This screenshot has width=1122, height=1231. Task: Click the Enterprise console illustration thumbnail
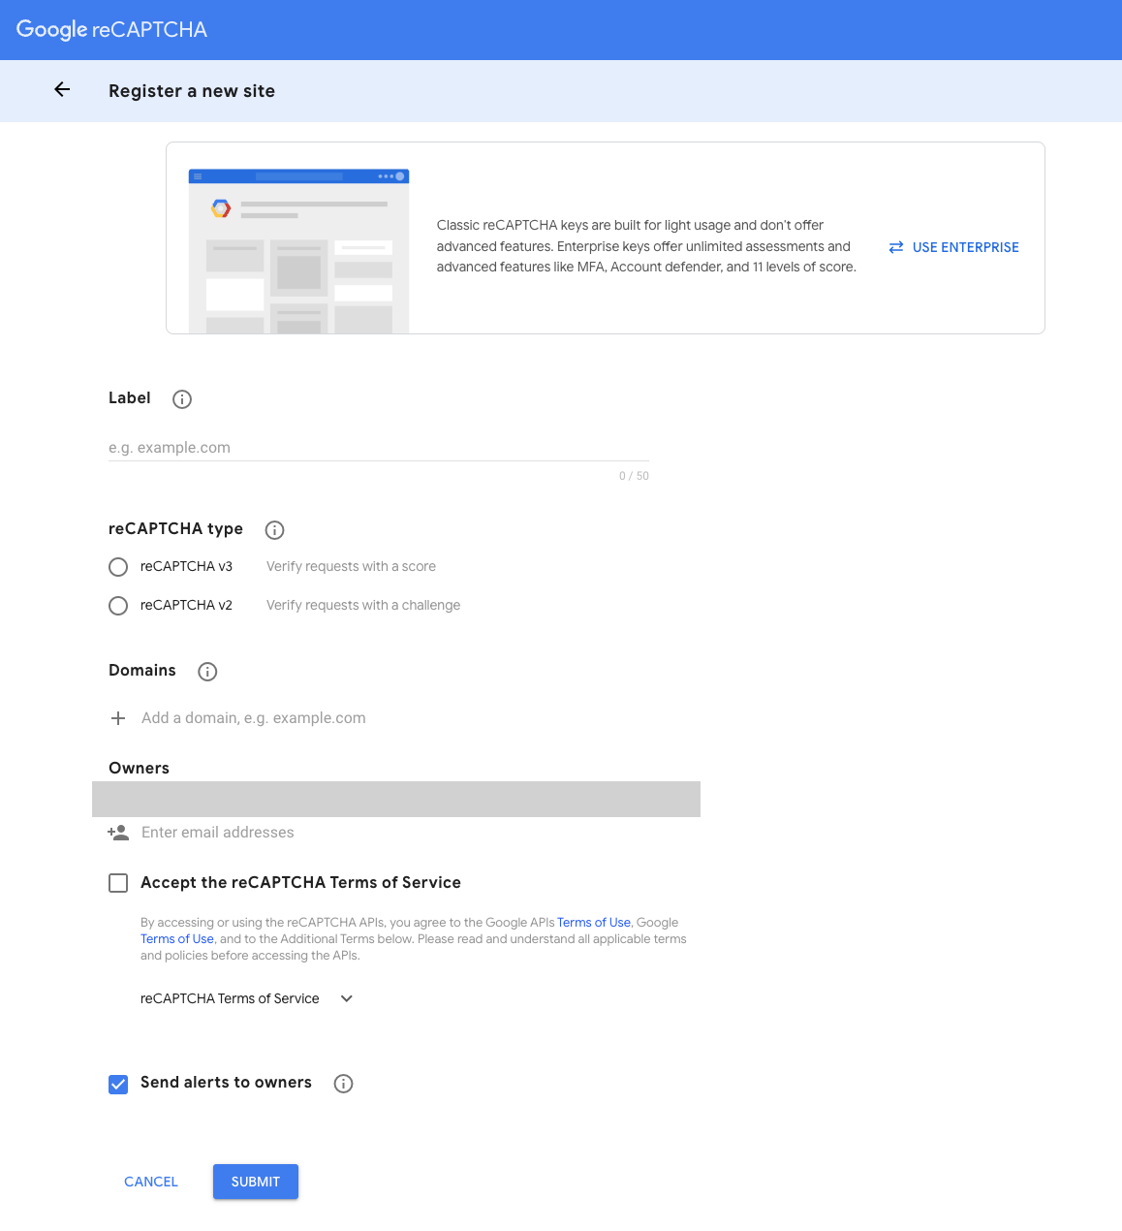pyautogui.click(x=298, y=251)
